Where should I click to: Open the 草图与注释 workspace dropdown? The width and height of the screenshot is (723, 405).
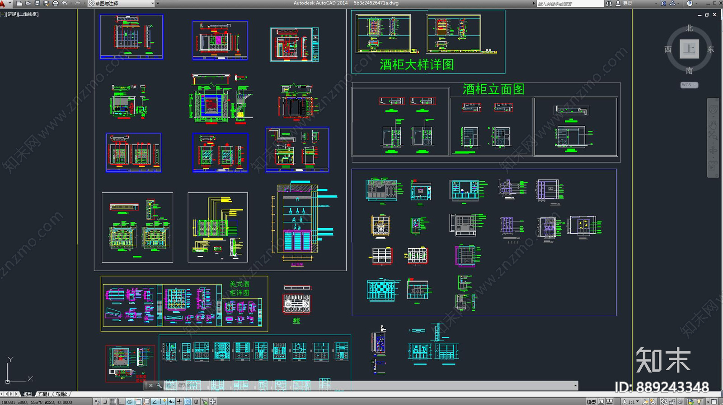[121, 3]
